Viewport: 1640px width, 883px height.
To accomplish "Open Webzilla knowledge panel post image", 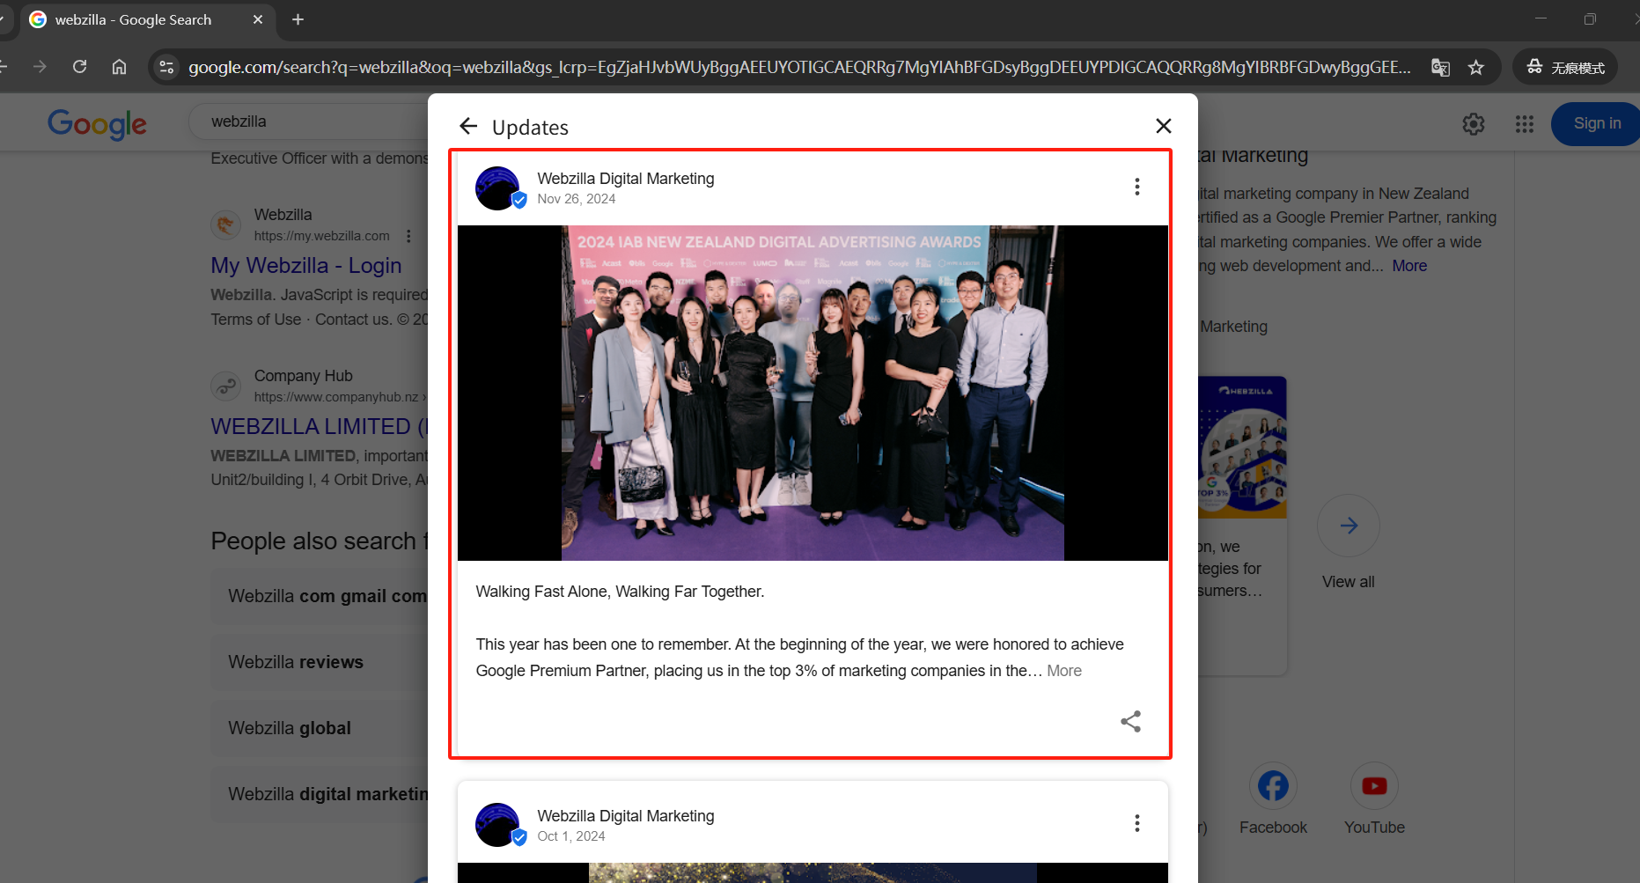I will point(1242,447).
